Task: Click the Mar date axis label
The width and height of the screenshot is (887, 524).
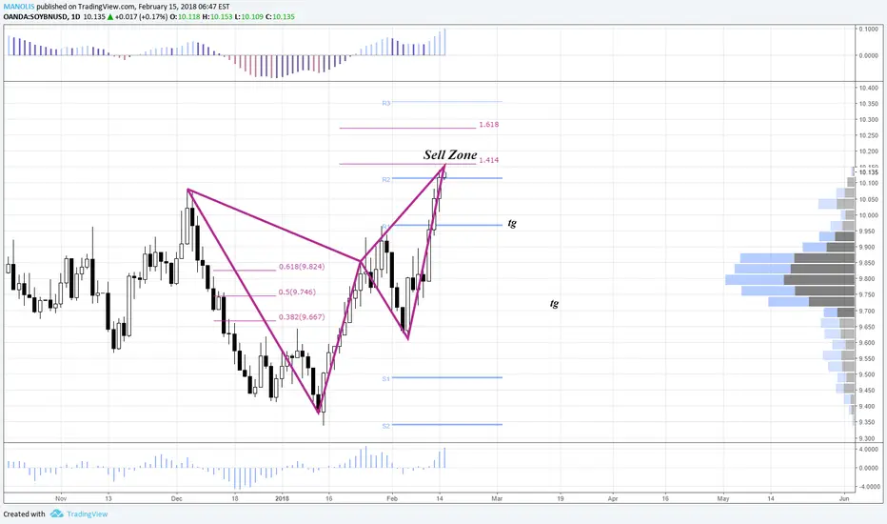Action: (x=497, y=498)
